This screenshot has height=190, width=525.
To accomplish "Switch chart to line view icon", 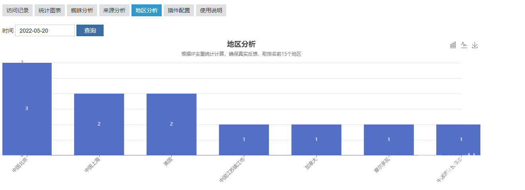I will [464, 45].
